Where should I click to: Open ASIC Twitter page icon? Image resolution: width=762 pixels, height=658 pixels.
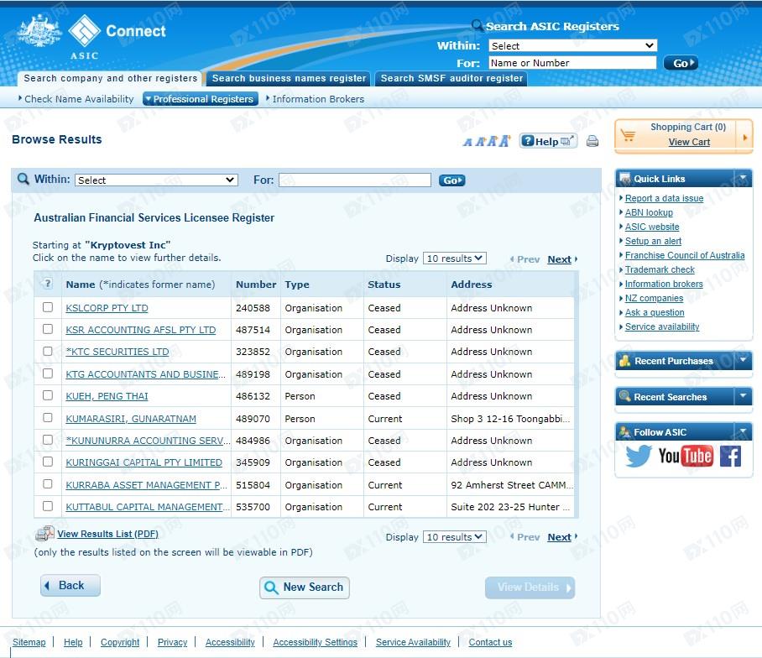639,456
